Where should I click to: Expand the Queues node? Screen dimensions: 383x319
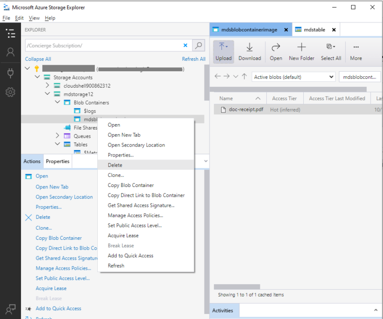pos(57,136)
